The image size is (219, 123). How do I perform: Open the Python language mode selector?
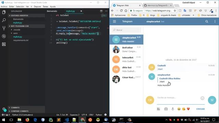99,115
